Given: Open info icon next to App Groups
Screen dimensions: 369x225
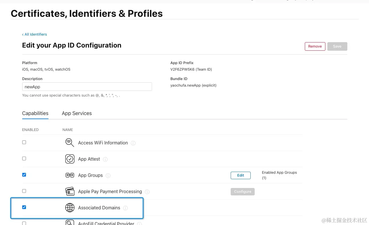Looking at the screenshot, I should 108,175.
